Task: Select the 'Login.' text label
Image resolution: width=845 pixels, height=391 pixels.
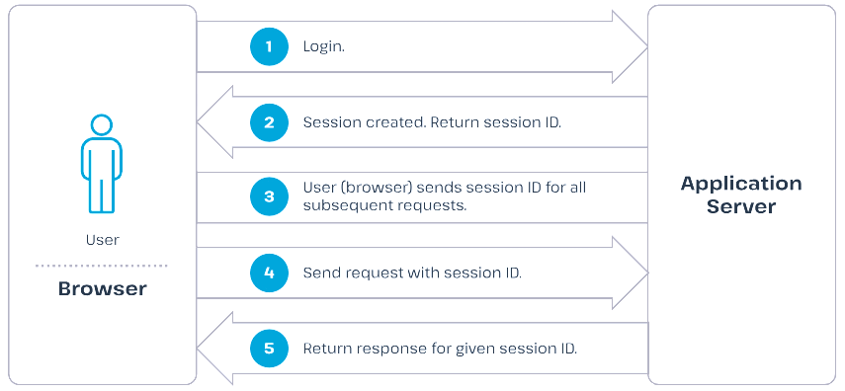Action: pyautogui.click(x=324, y=46)
